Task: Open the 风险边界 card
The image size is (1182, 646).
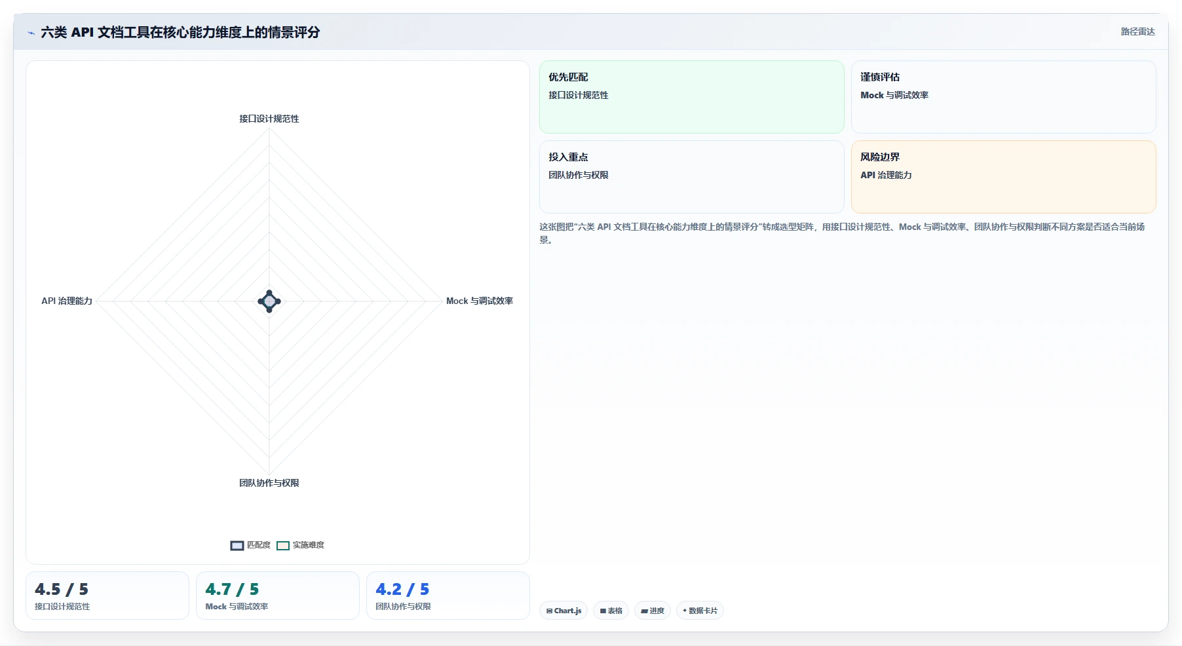Action: click(x=1004, y=177)
